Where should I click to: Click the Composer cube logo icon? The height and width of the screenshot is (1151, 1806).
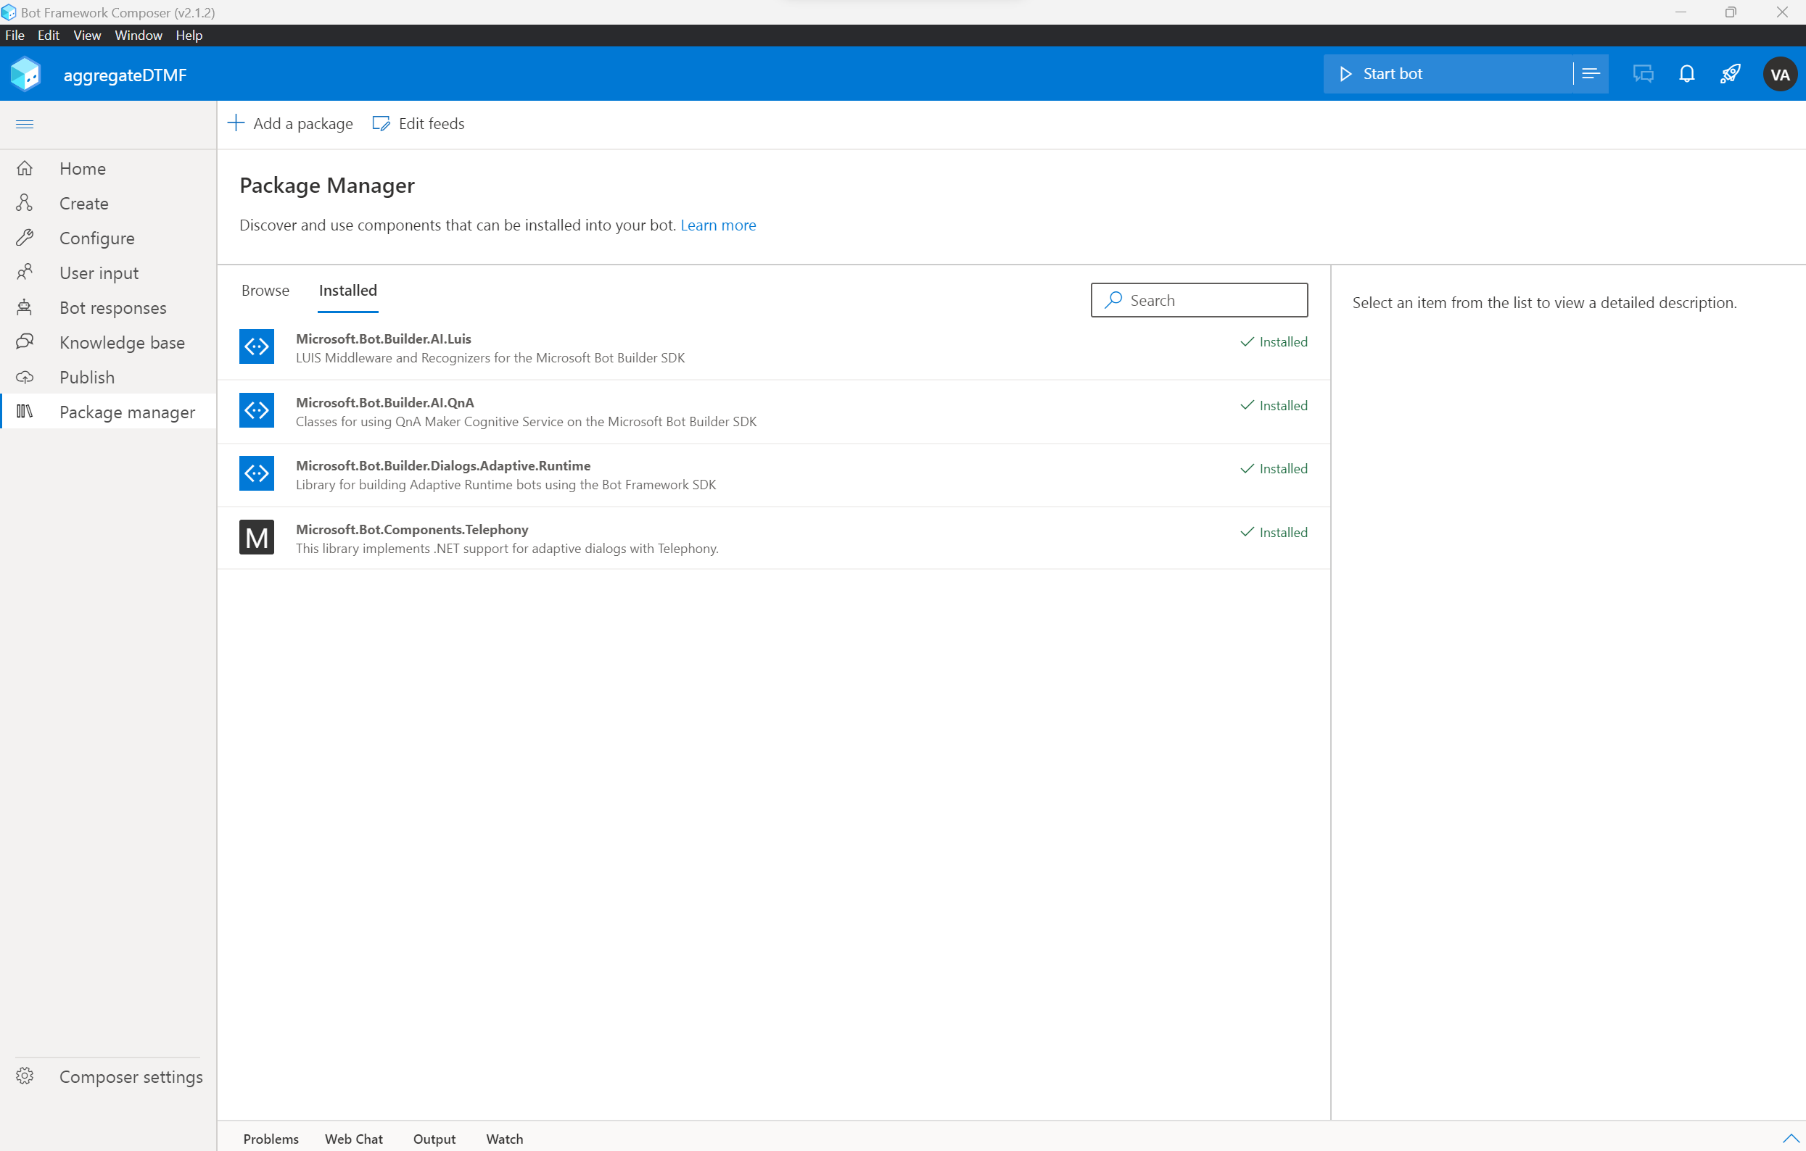point(25,74)
